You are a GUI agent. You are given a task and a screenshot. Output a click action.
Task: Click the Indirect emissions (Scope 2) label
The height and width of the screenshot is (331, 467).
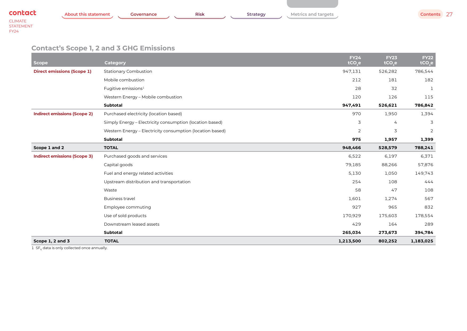point(63,114)
